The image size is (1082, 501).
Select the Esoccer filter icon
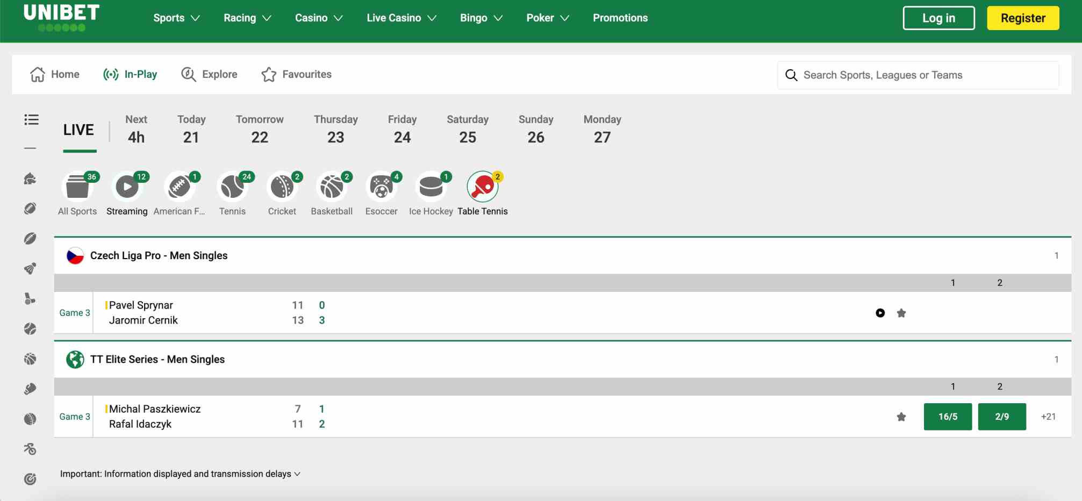tap(382, 187)
